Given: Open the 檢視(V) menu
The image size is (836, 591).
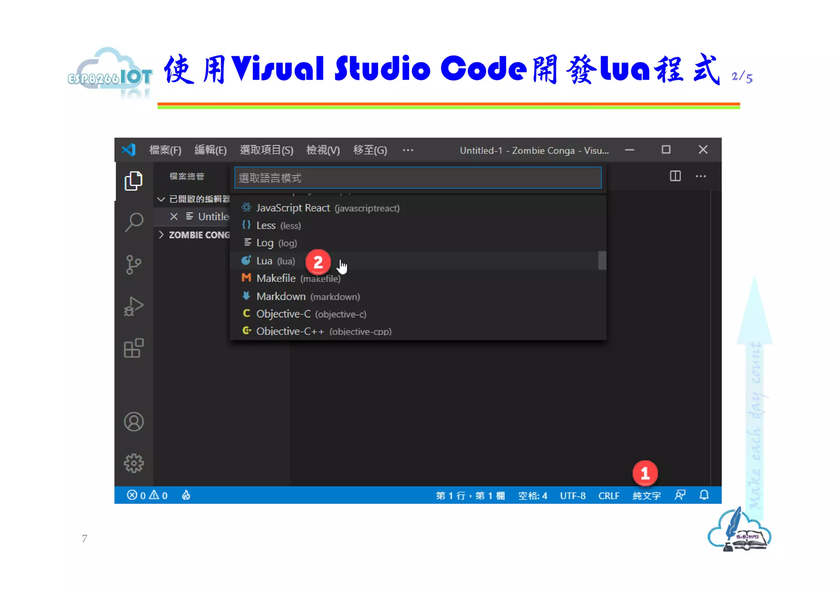Looking at the screenshot, I should click(323, 150).
